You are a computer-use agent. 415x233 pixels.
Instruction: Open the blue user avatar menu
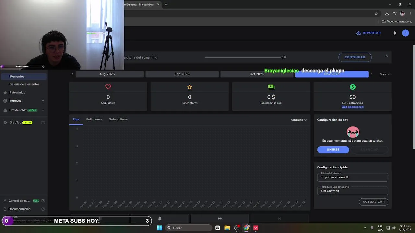[405, 33]
